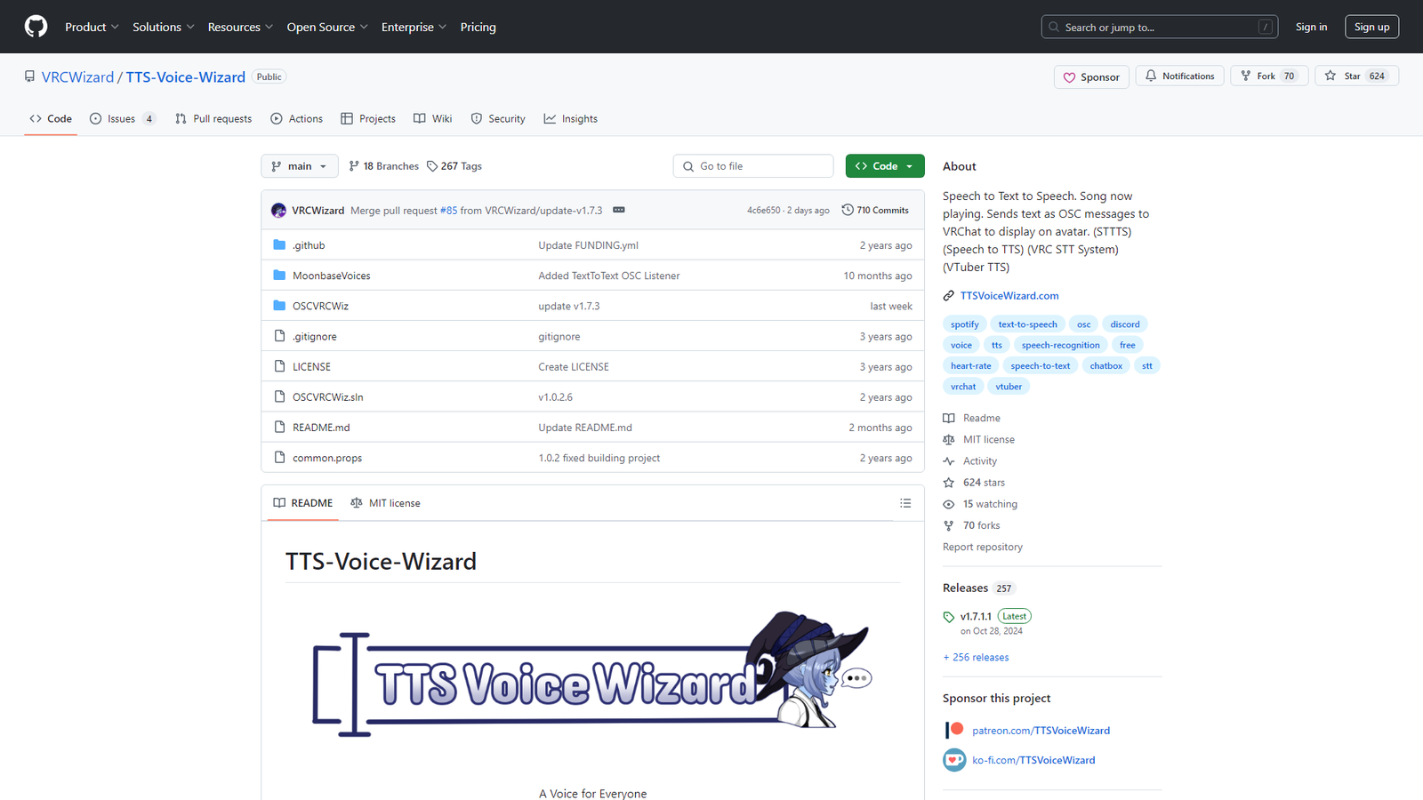Expand the Enterprise menu
1423x800 pixels.
coord(414,28)
